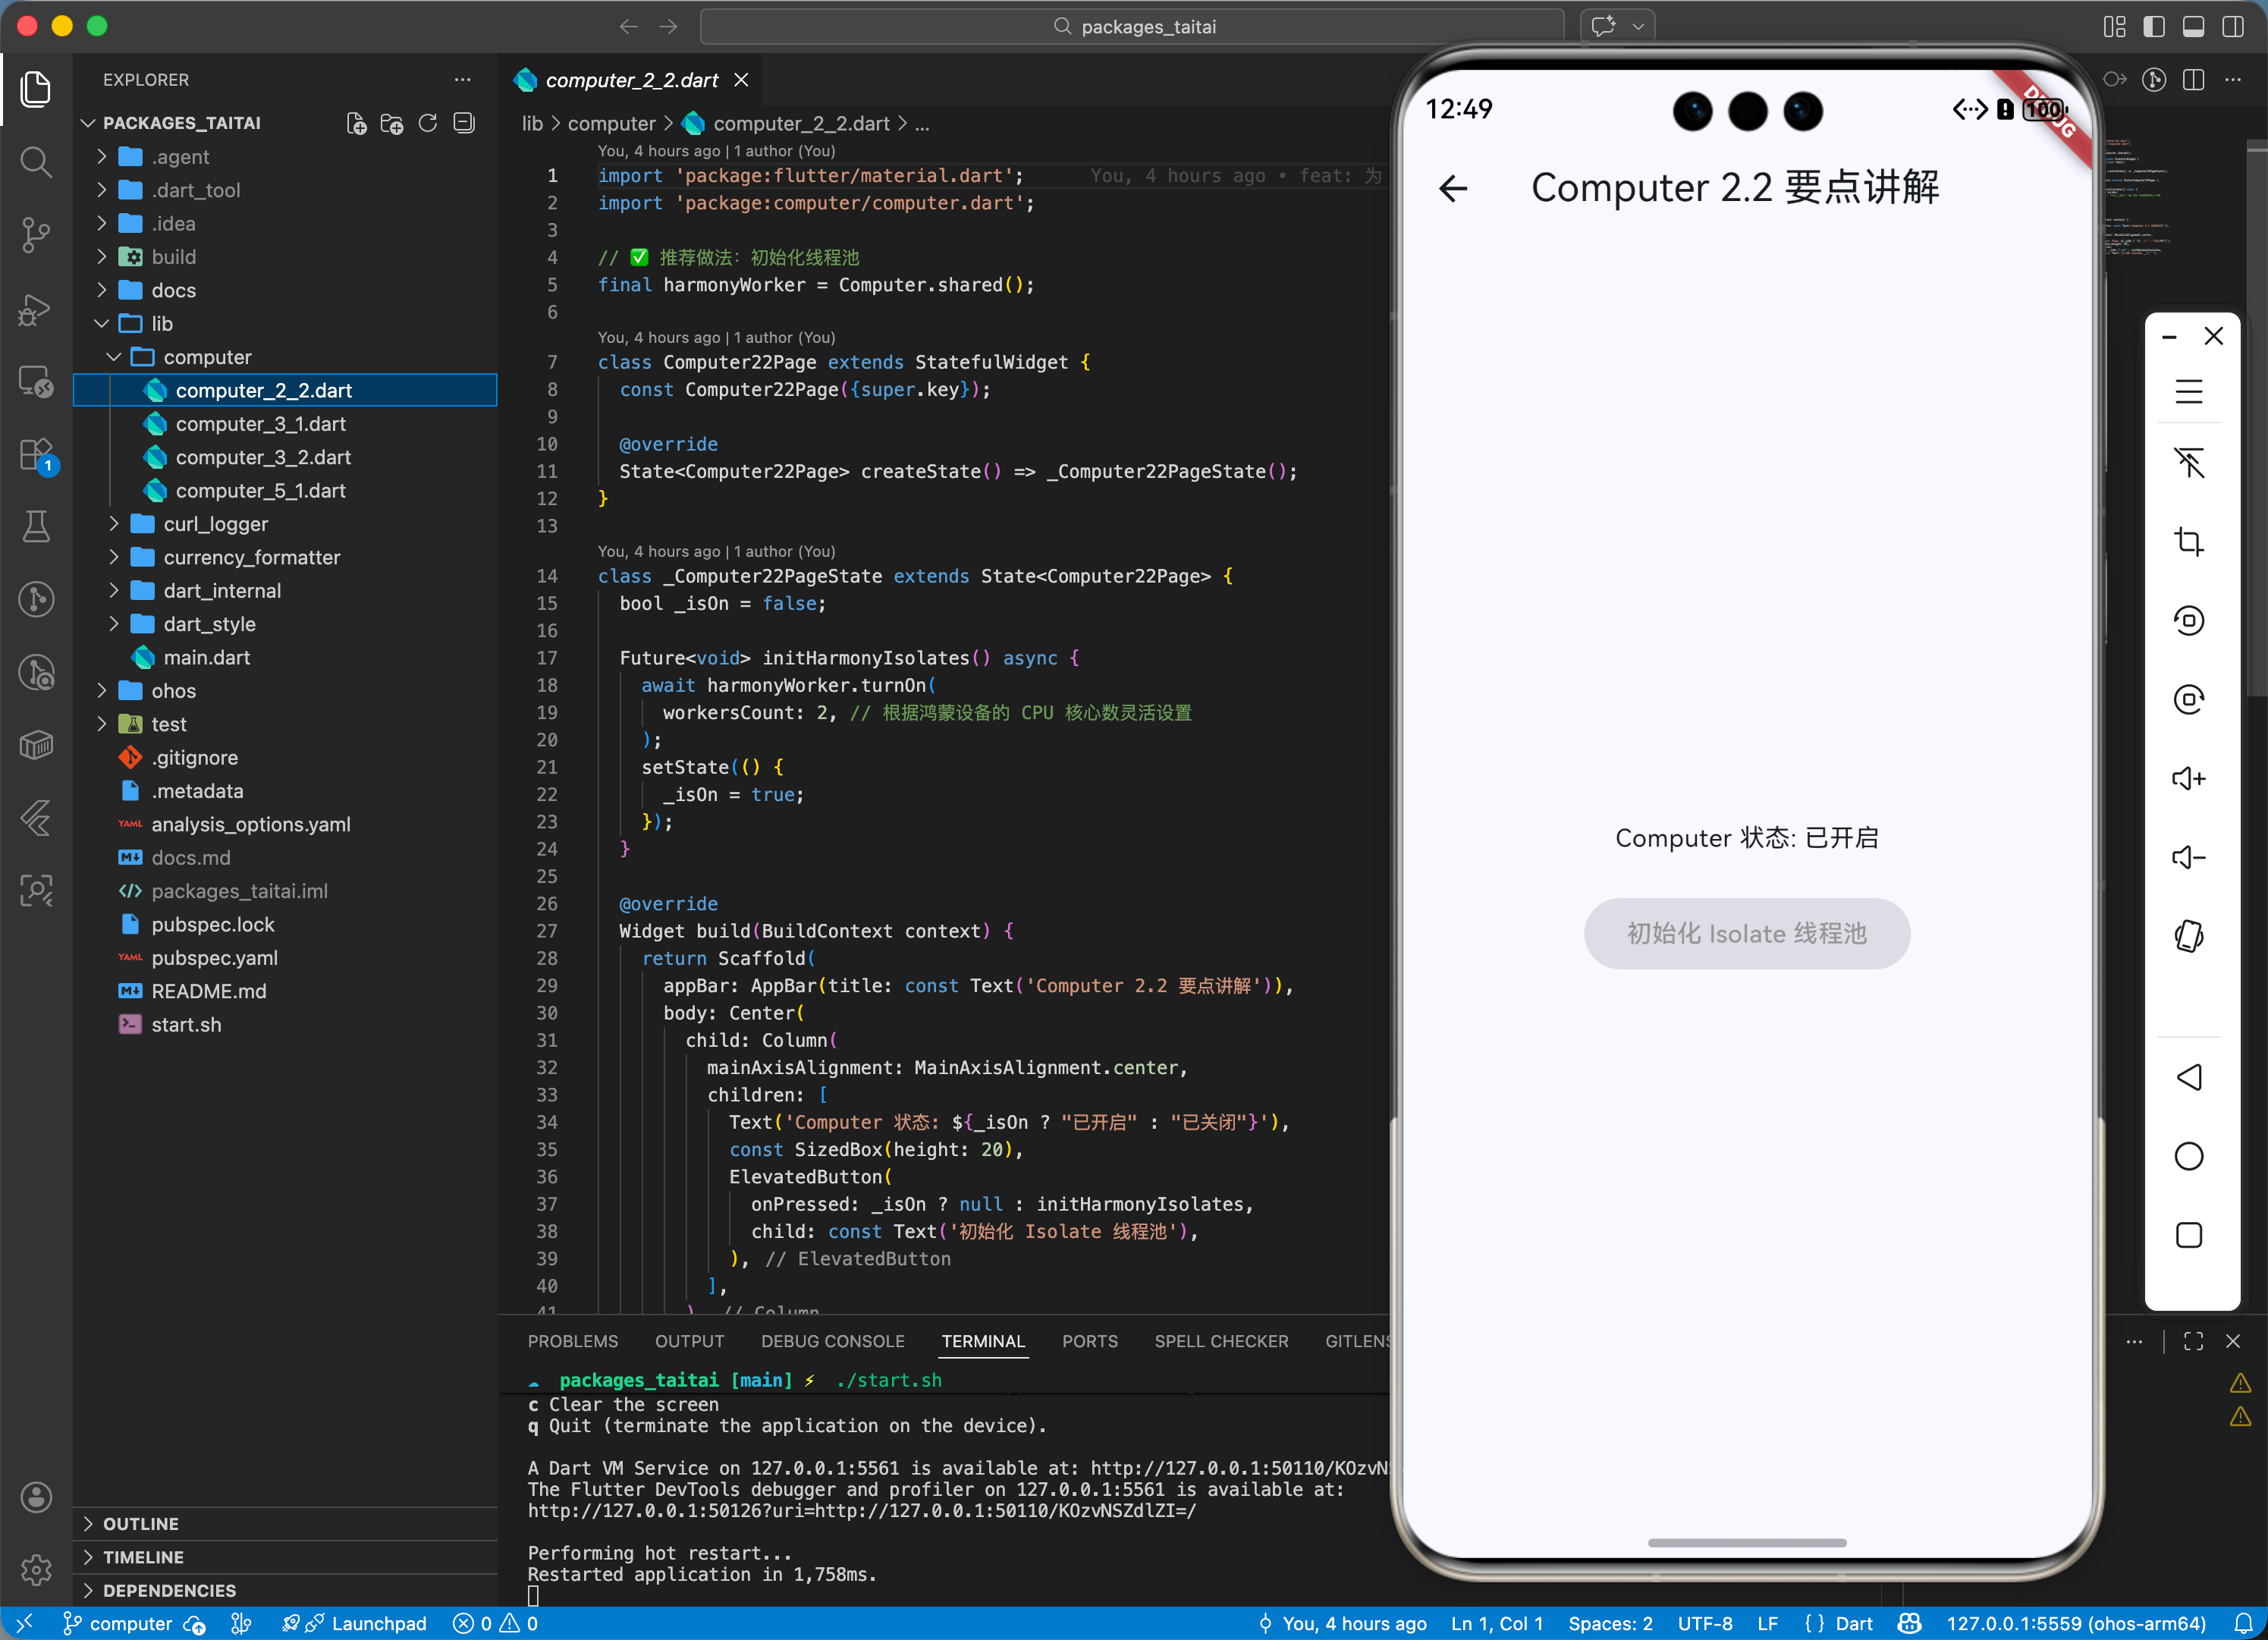The width and height of the screenshot is (2268, 1640).
Task: Open the Extensions view icon
Action: 36,455
